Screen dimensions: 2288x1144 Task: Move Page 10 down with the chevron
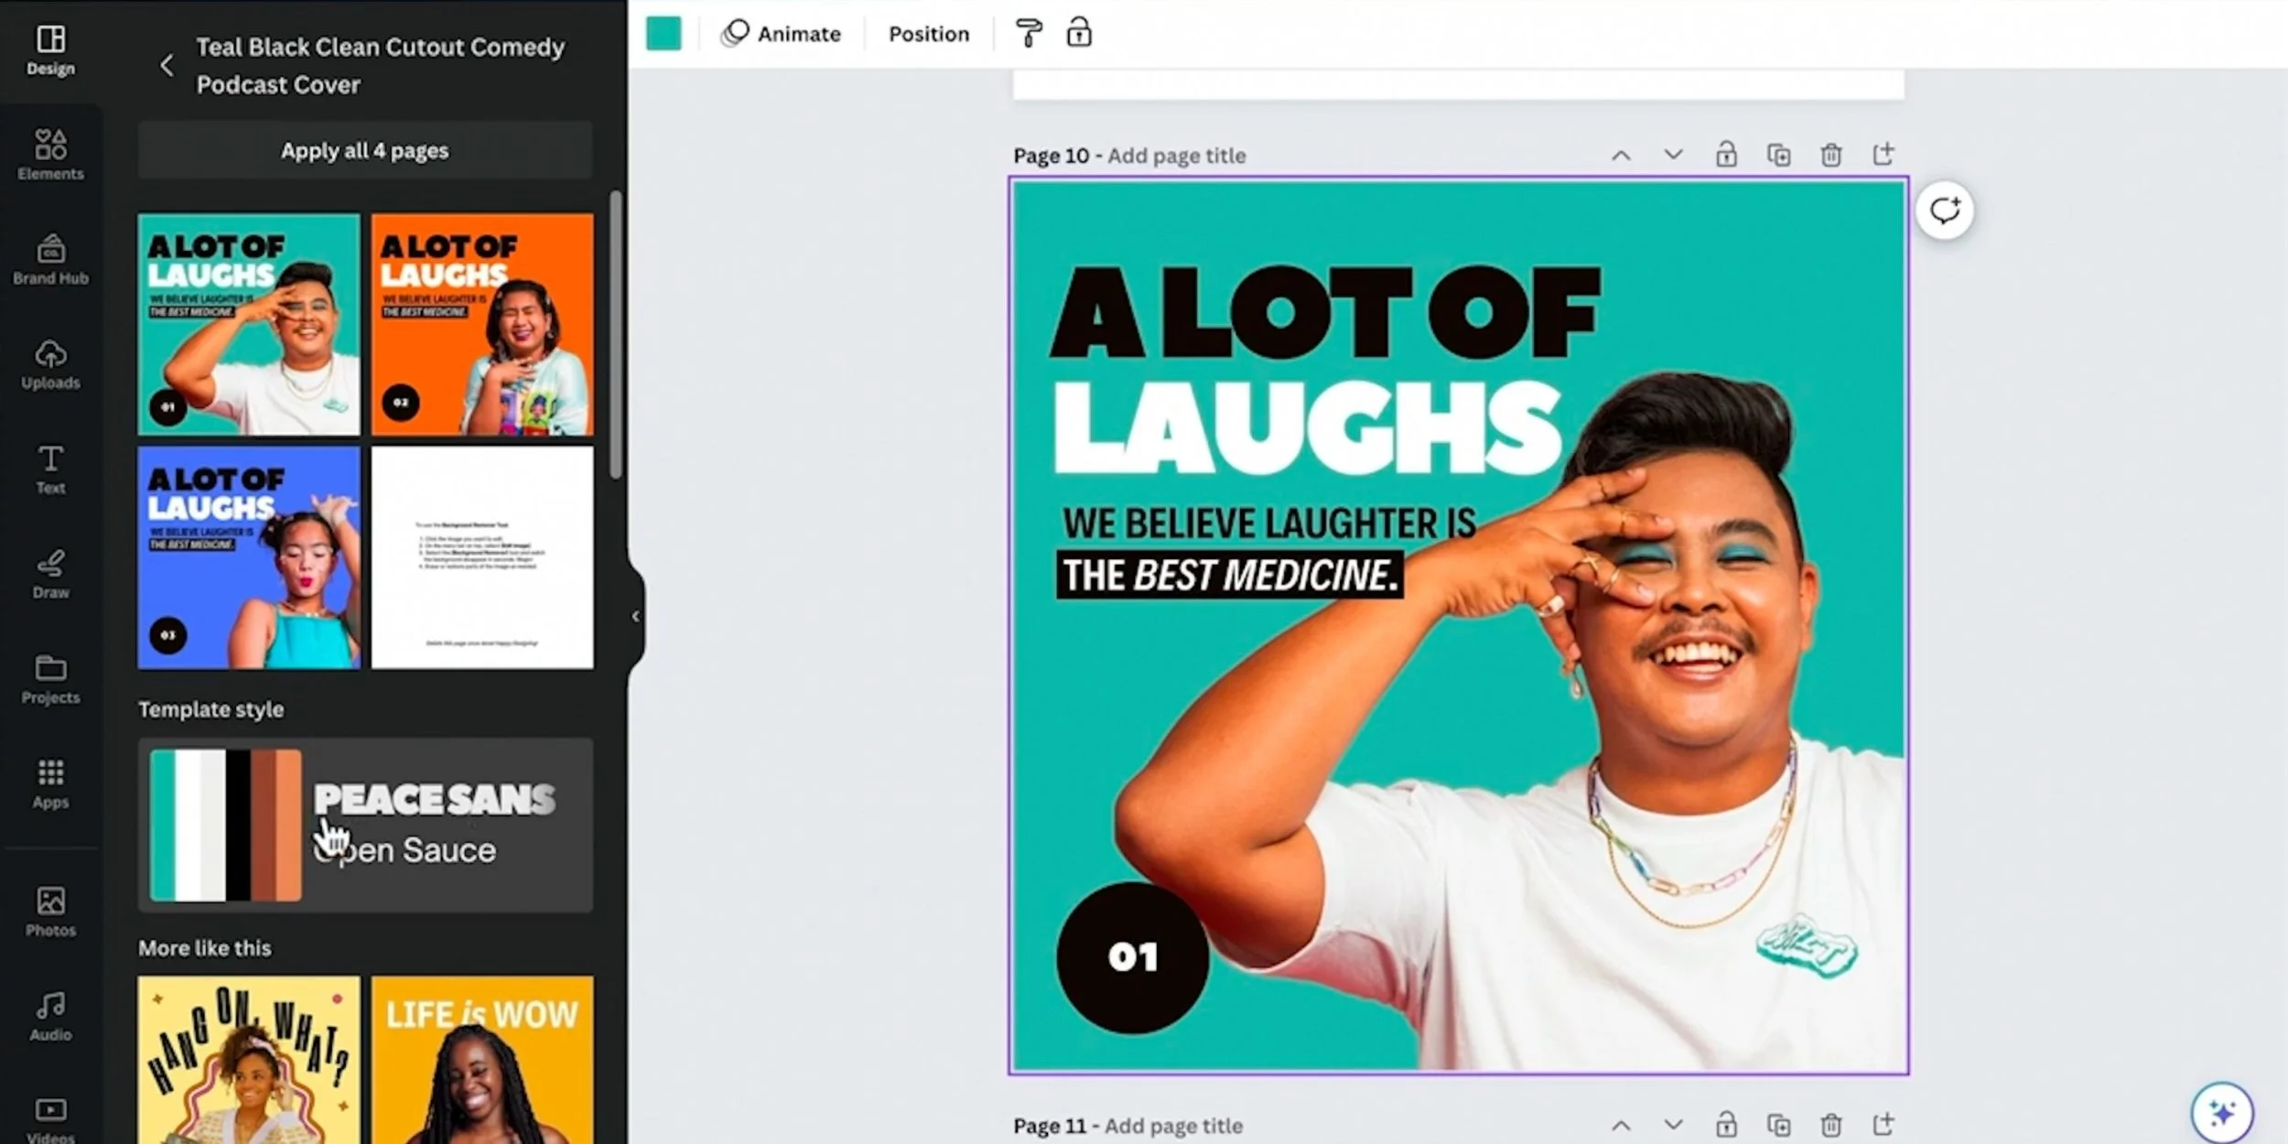[x=1673, y=155]
